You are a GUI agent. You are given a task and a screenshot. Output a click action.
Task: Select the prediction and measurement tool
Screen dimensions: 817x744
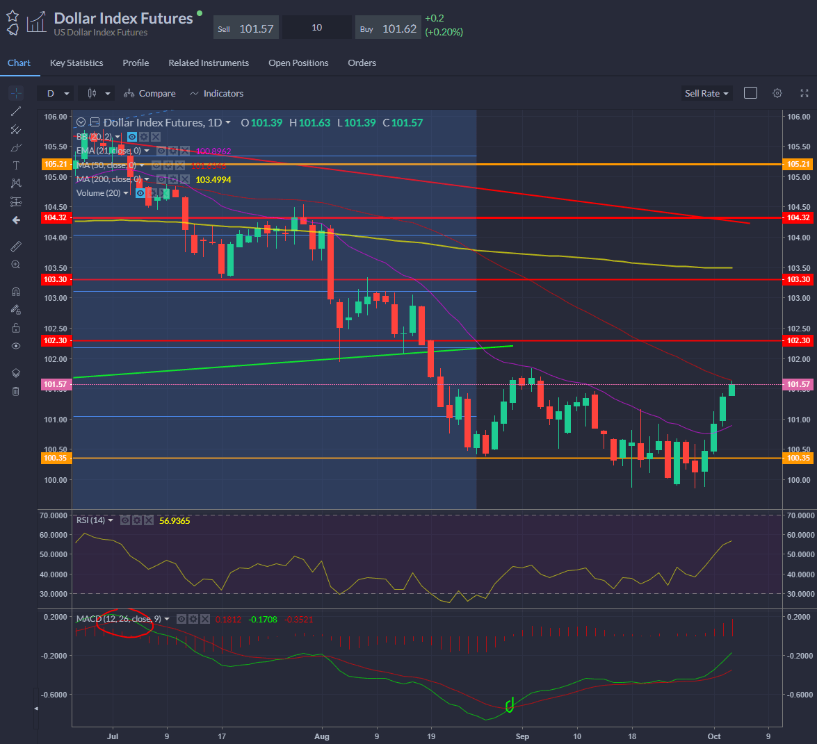pyautogui.click(x=16, y=201)
